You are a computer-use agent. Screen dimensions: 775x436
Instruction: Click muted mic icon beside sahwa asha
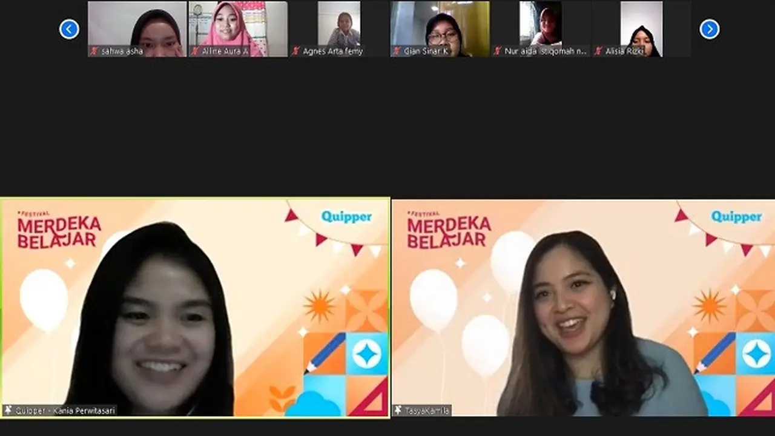click(x=94, y=51)
